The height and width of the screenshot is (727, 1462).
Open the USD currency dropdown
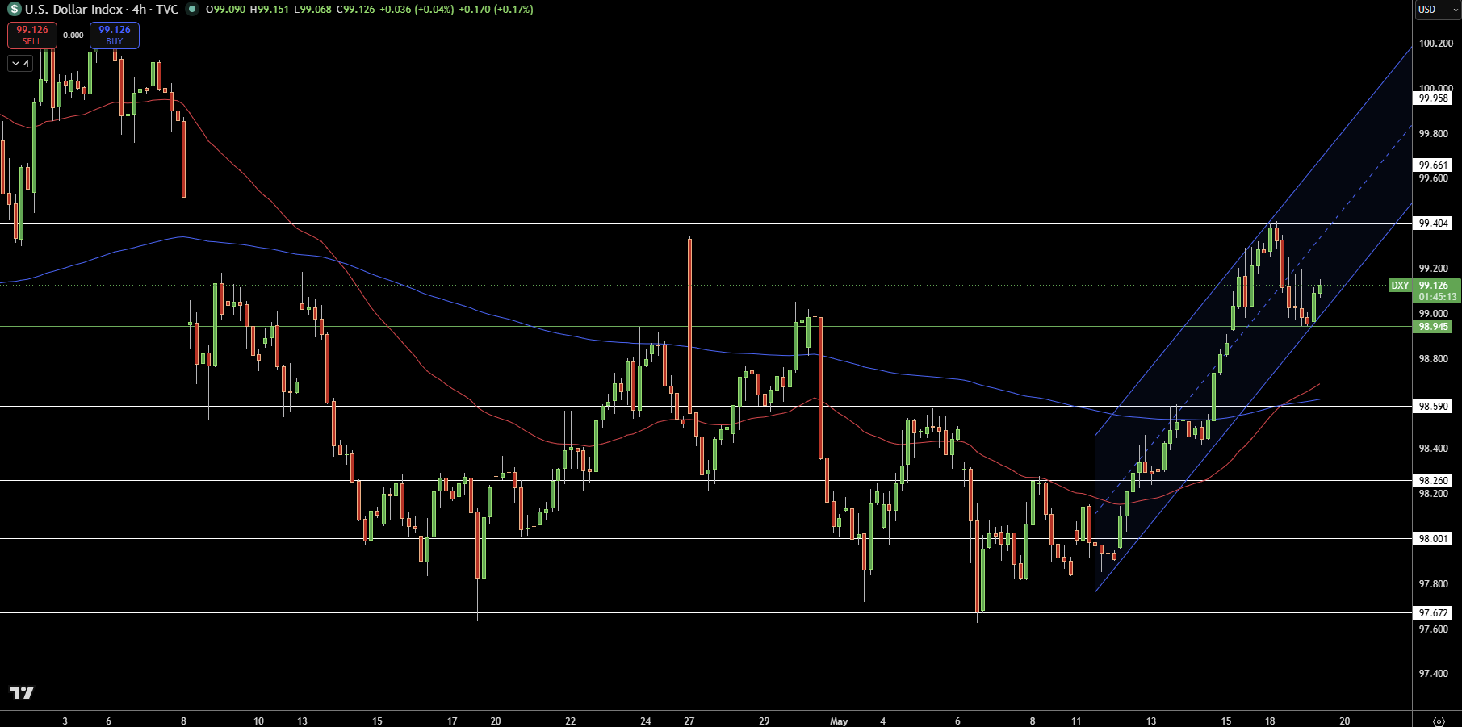[1438, 10]
